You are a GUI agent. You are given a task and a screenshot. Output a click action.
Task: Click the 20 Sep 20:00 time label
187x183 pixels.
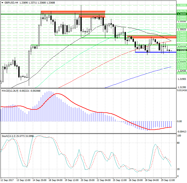point(88,180)
